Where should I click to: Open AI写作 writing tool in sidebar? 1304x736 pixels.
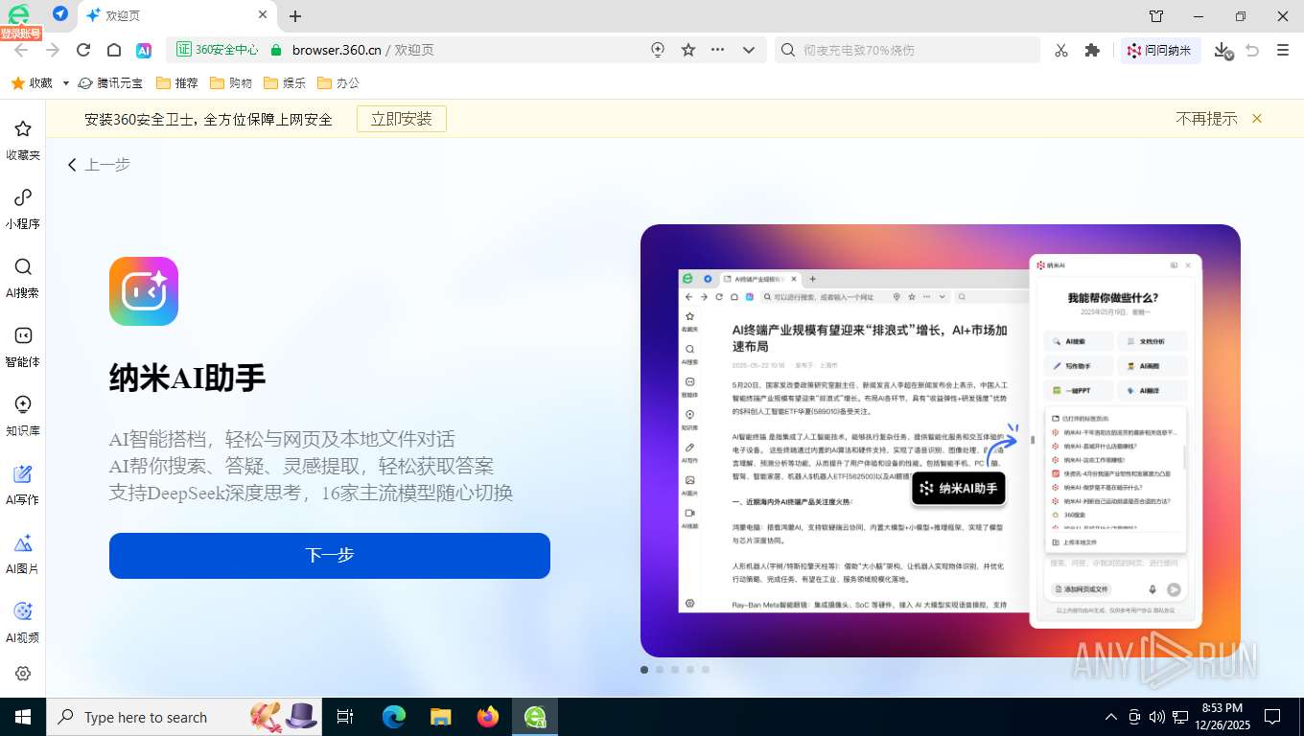[23, 485]
